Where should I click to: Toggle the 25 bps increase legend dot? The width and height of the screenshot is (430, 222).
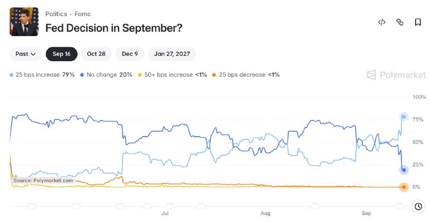pyautogui.click(x=11, y=75)
